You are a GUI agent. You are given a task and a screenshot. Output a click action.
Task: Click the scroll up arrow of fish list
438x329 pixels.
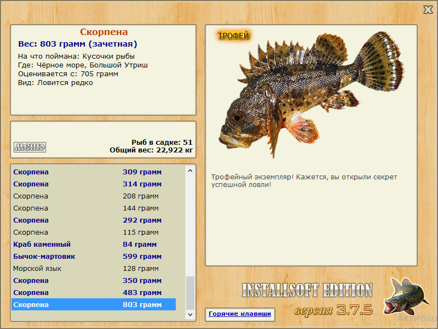pos(190,171)
